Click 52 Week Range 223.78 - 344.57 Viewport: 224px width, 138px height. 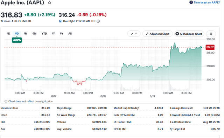pos(97,115)
